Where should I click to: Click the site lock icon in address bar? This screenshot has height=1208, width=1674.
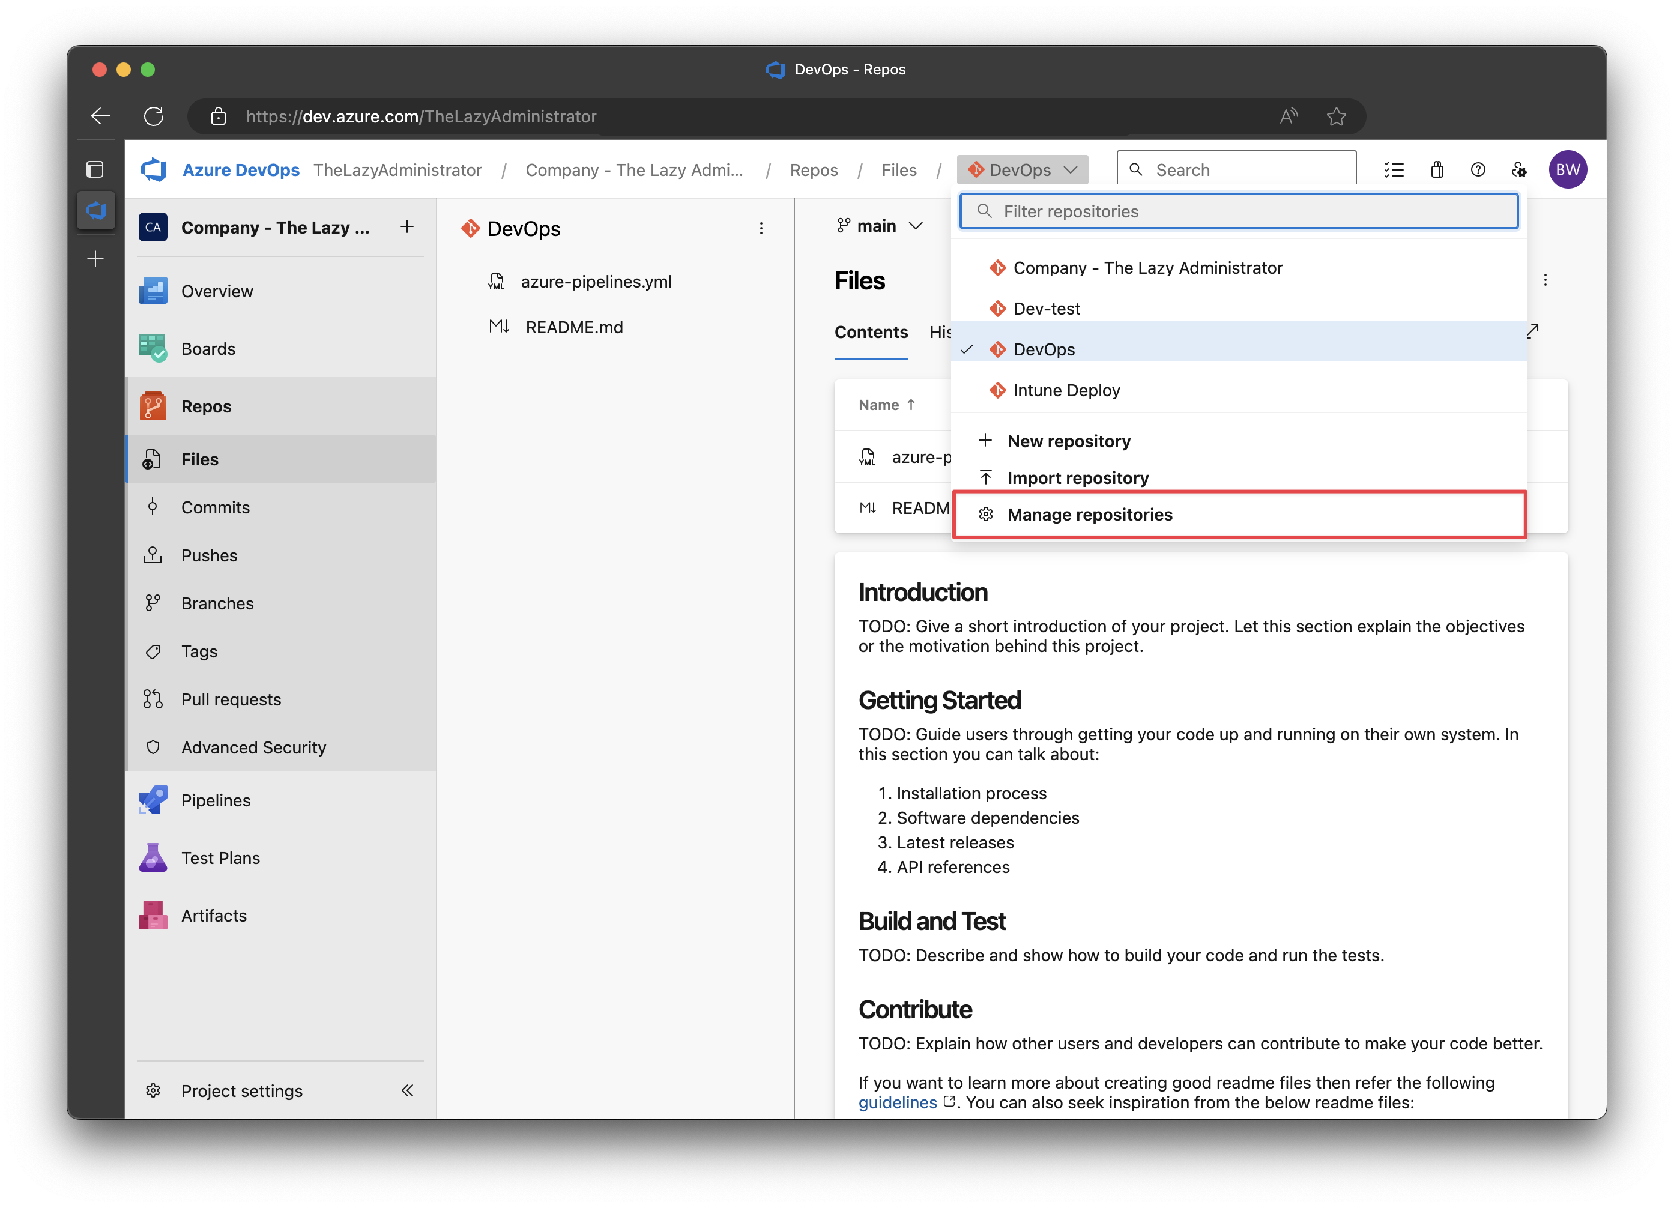[x=218, y=116]
